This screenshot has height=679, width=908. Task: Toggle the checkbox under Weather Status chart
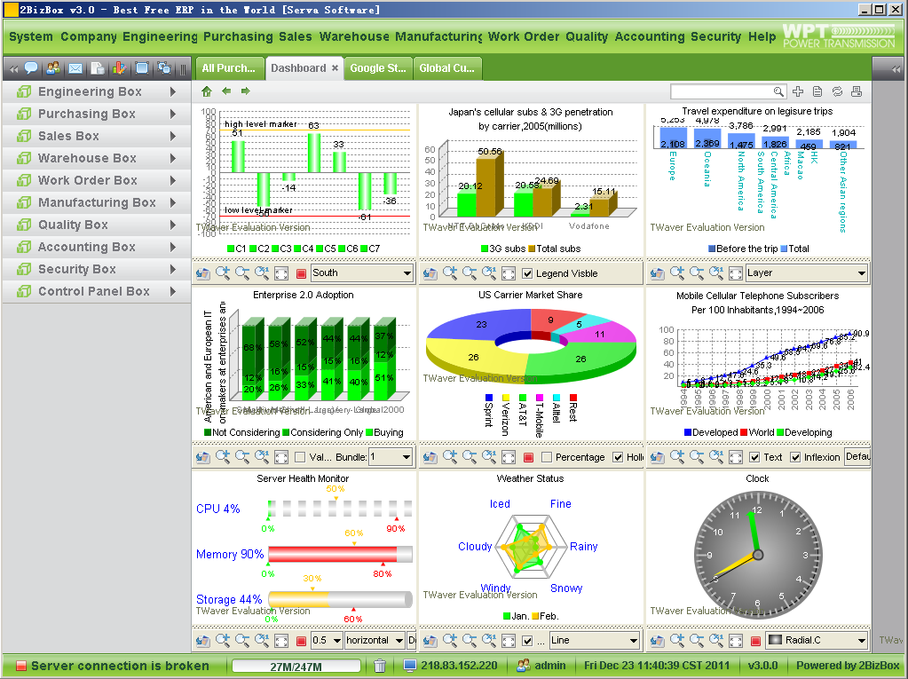527,641
